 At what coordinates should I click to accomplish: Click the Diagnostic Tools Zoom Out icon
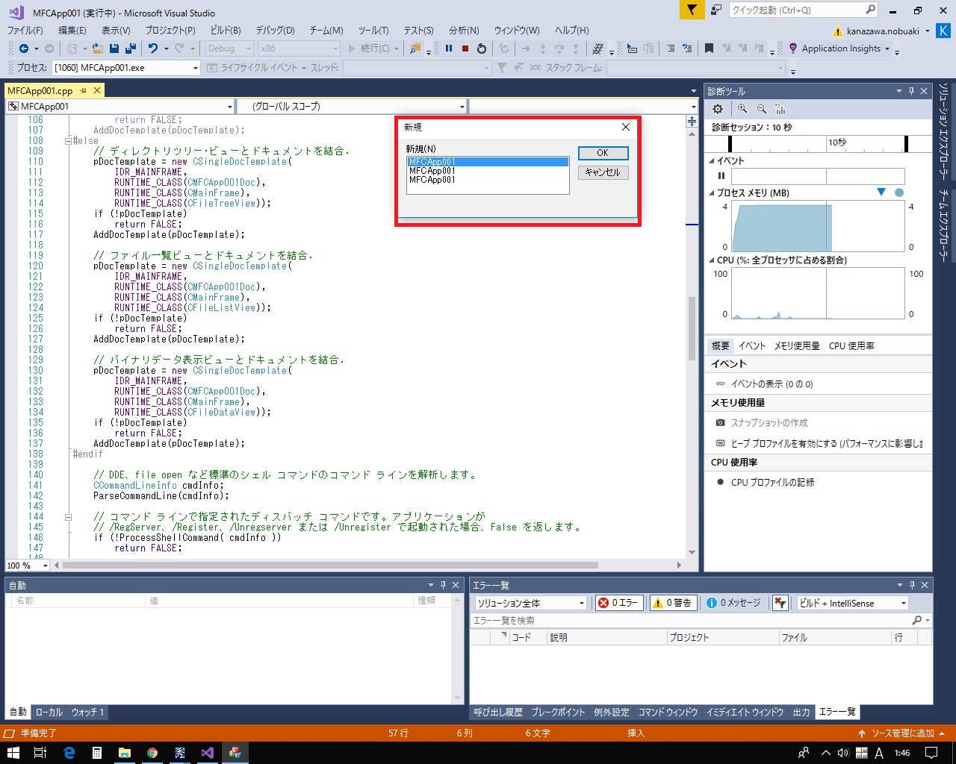coord(762,109)
